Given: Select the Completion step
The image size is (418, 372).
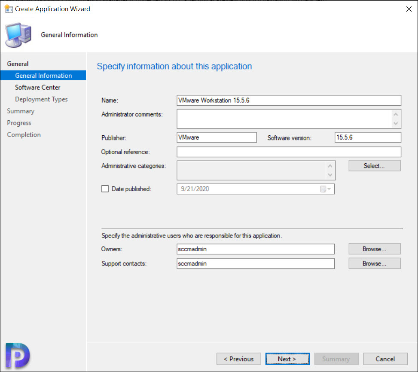Looking at the screenshot, I should 24,134.
